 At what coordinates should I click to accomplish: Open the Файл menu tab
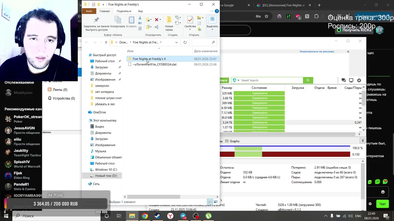point(89,11)
